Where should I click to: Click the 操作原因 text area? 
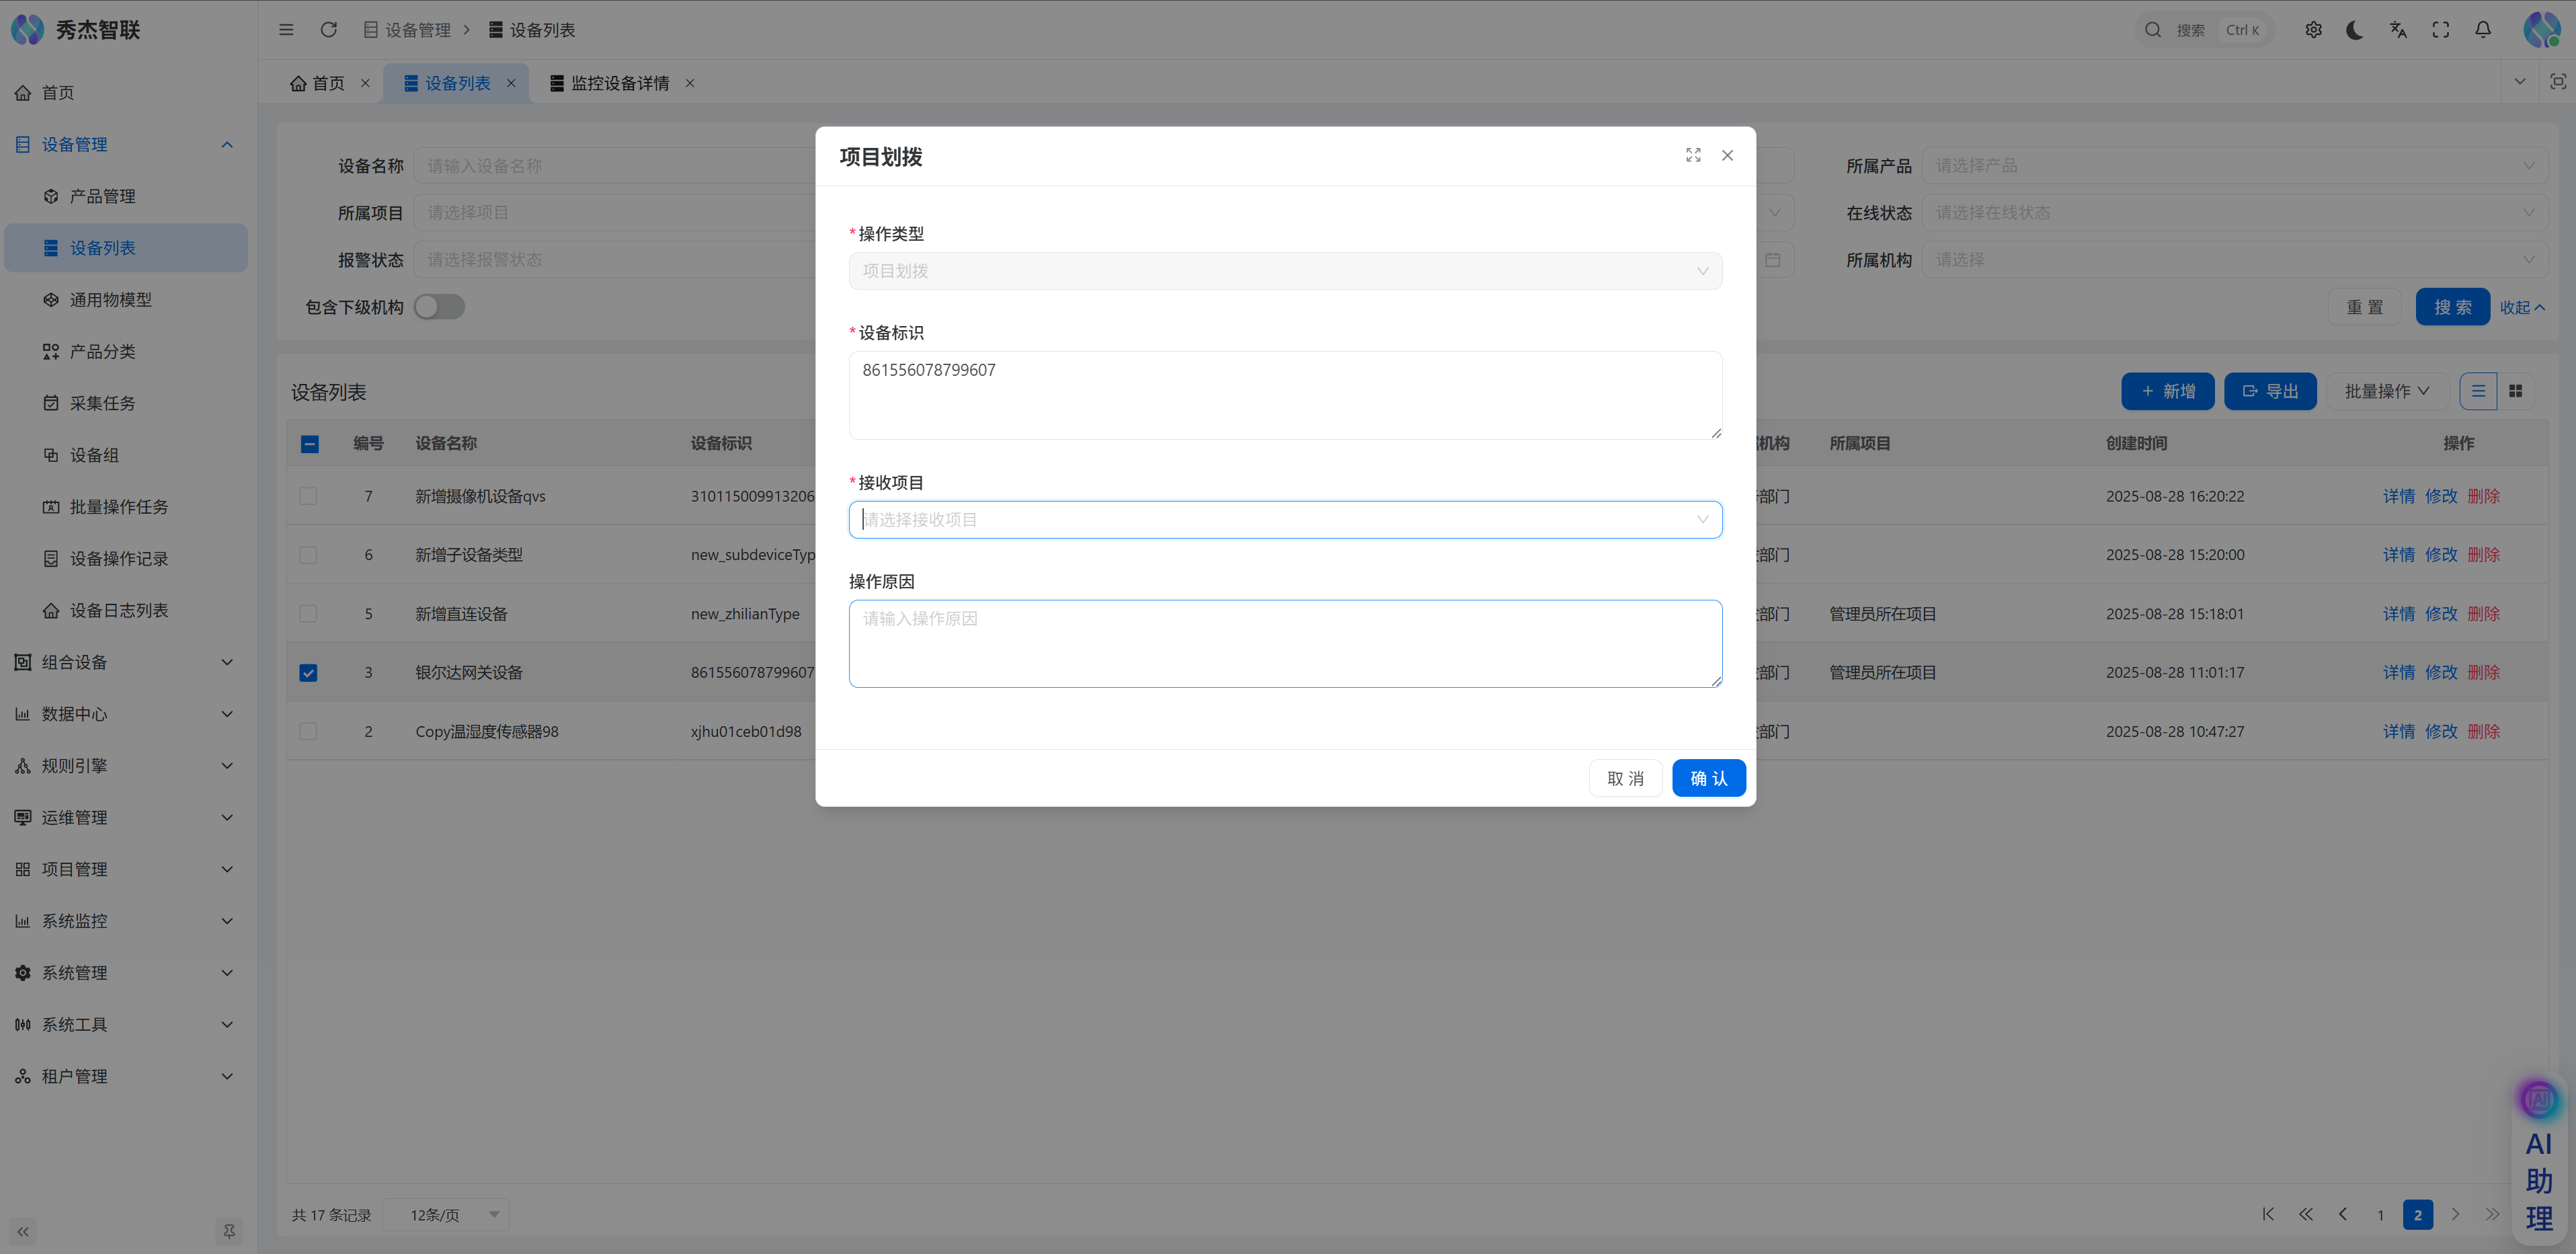[1284, 644]
